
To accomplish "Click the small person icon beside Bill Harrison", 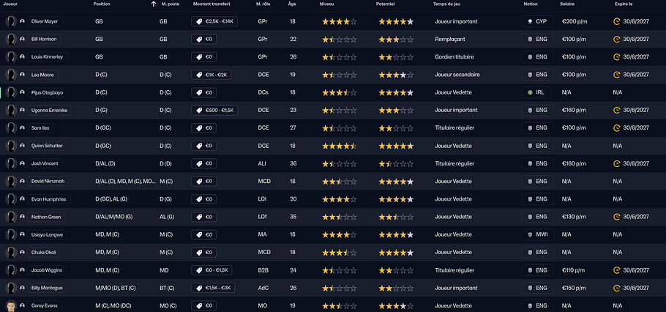I will (x=23, y=40).
